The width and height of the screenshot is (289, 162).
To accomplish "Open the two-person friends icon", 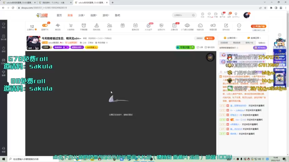I will coord(109,26).
